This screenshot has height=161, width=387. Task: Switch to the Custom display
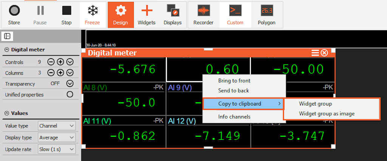coord(235,15)
